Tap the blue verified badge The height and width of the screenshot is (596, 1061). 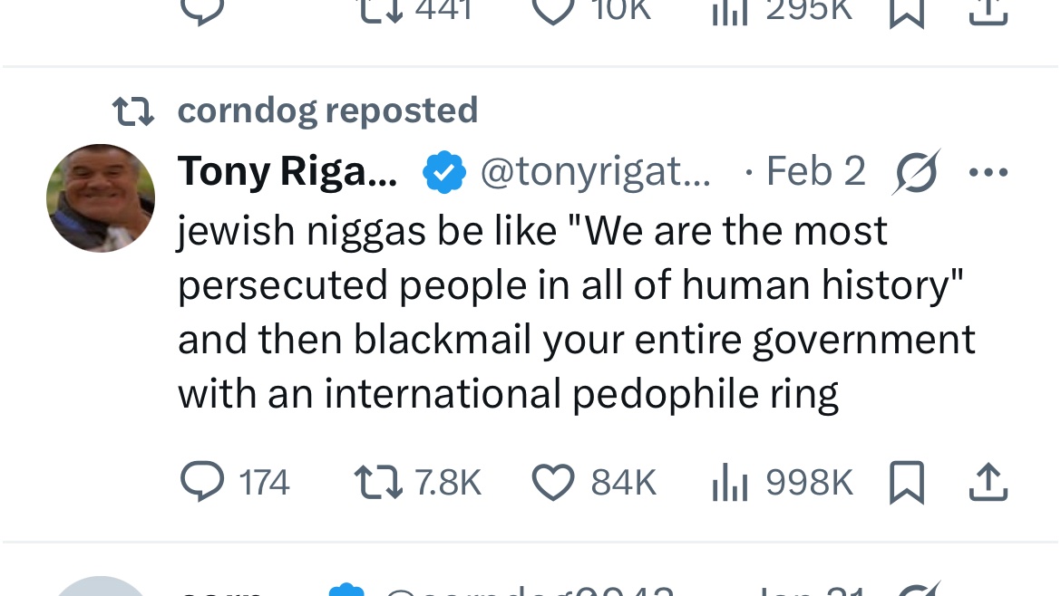tap(444, 172)
